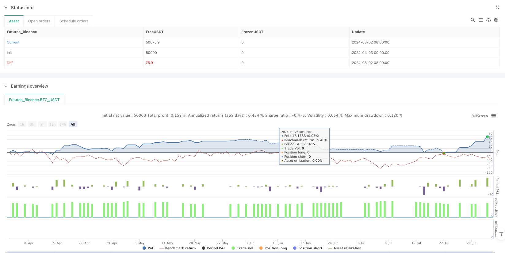Select the All zoom range button
Image resolution: width=505 pixels, height=253 pixels.
73,124
